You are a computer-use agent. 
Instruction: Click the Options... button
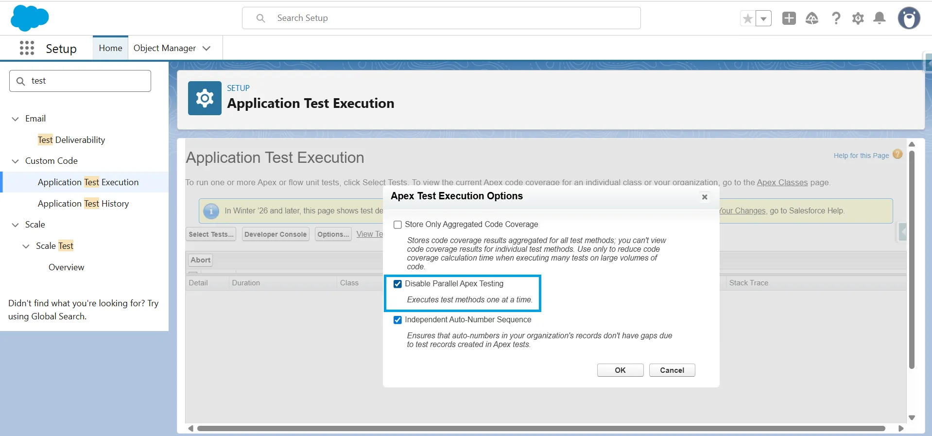[x=333, y=234]
